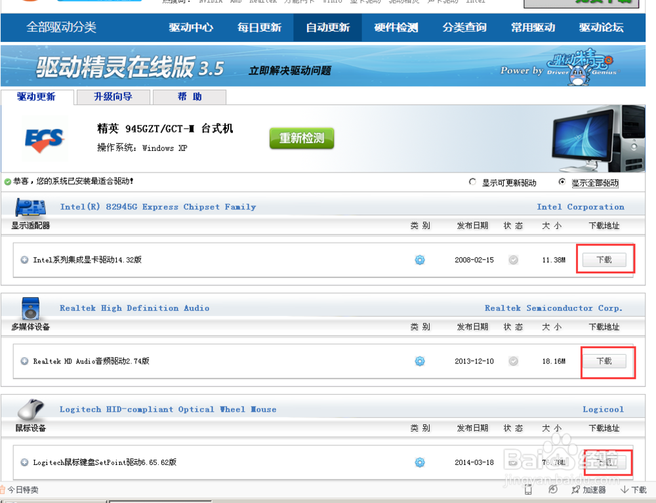Click the green success checkmark icon
This screenshot has height=503, width=656.
point(7,182)
